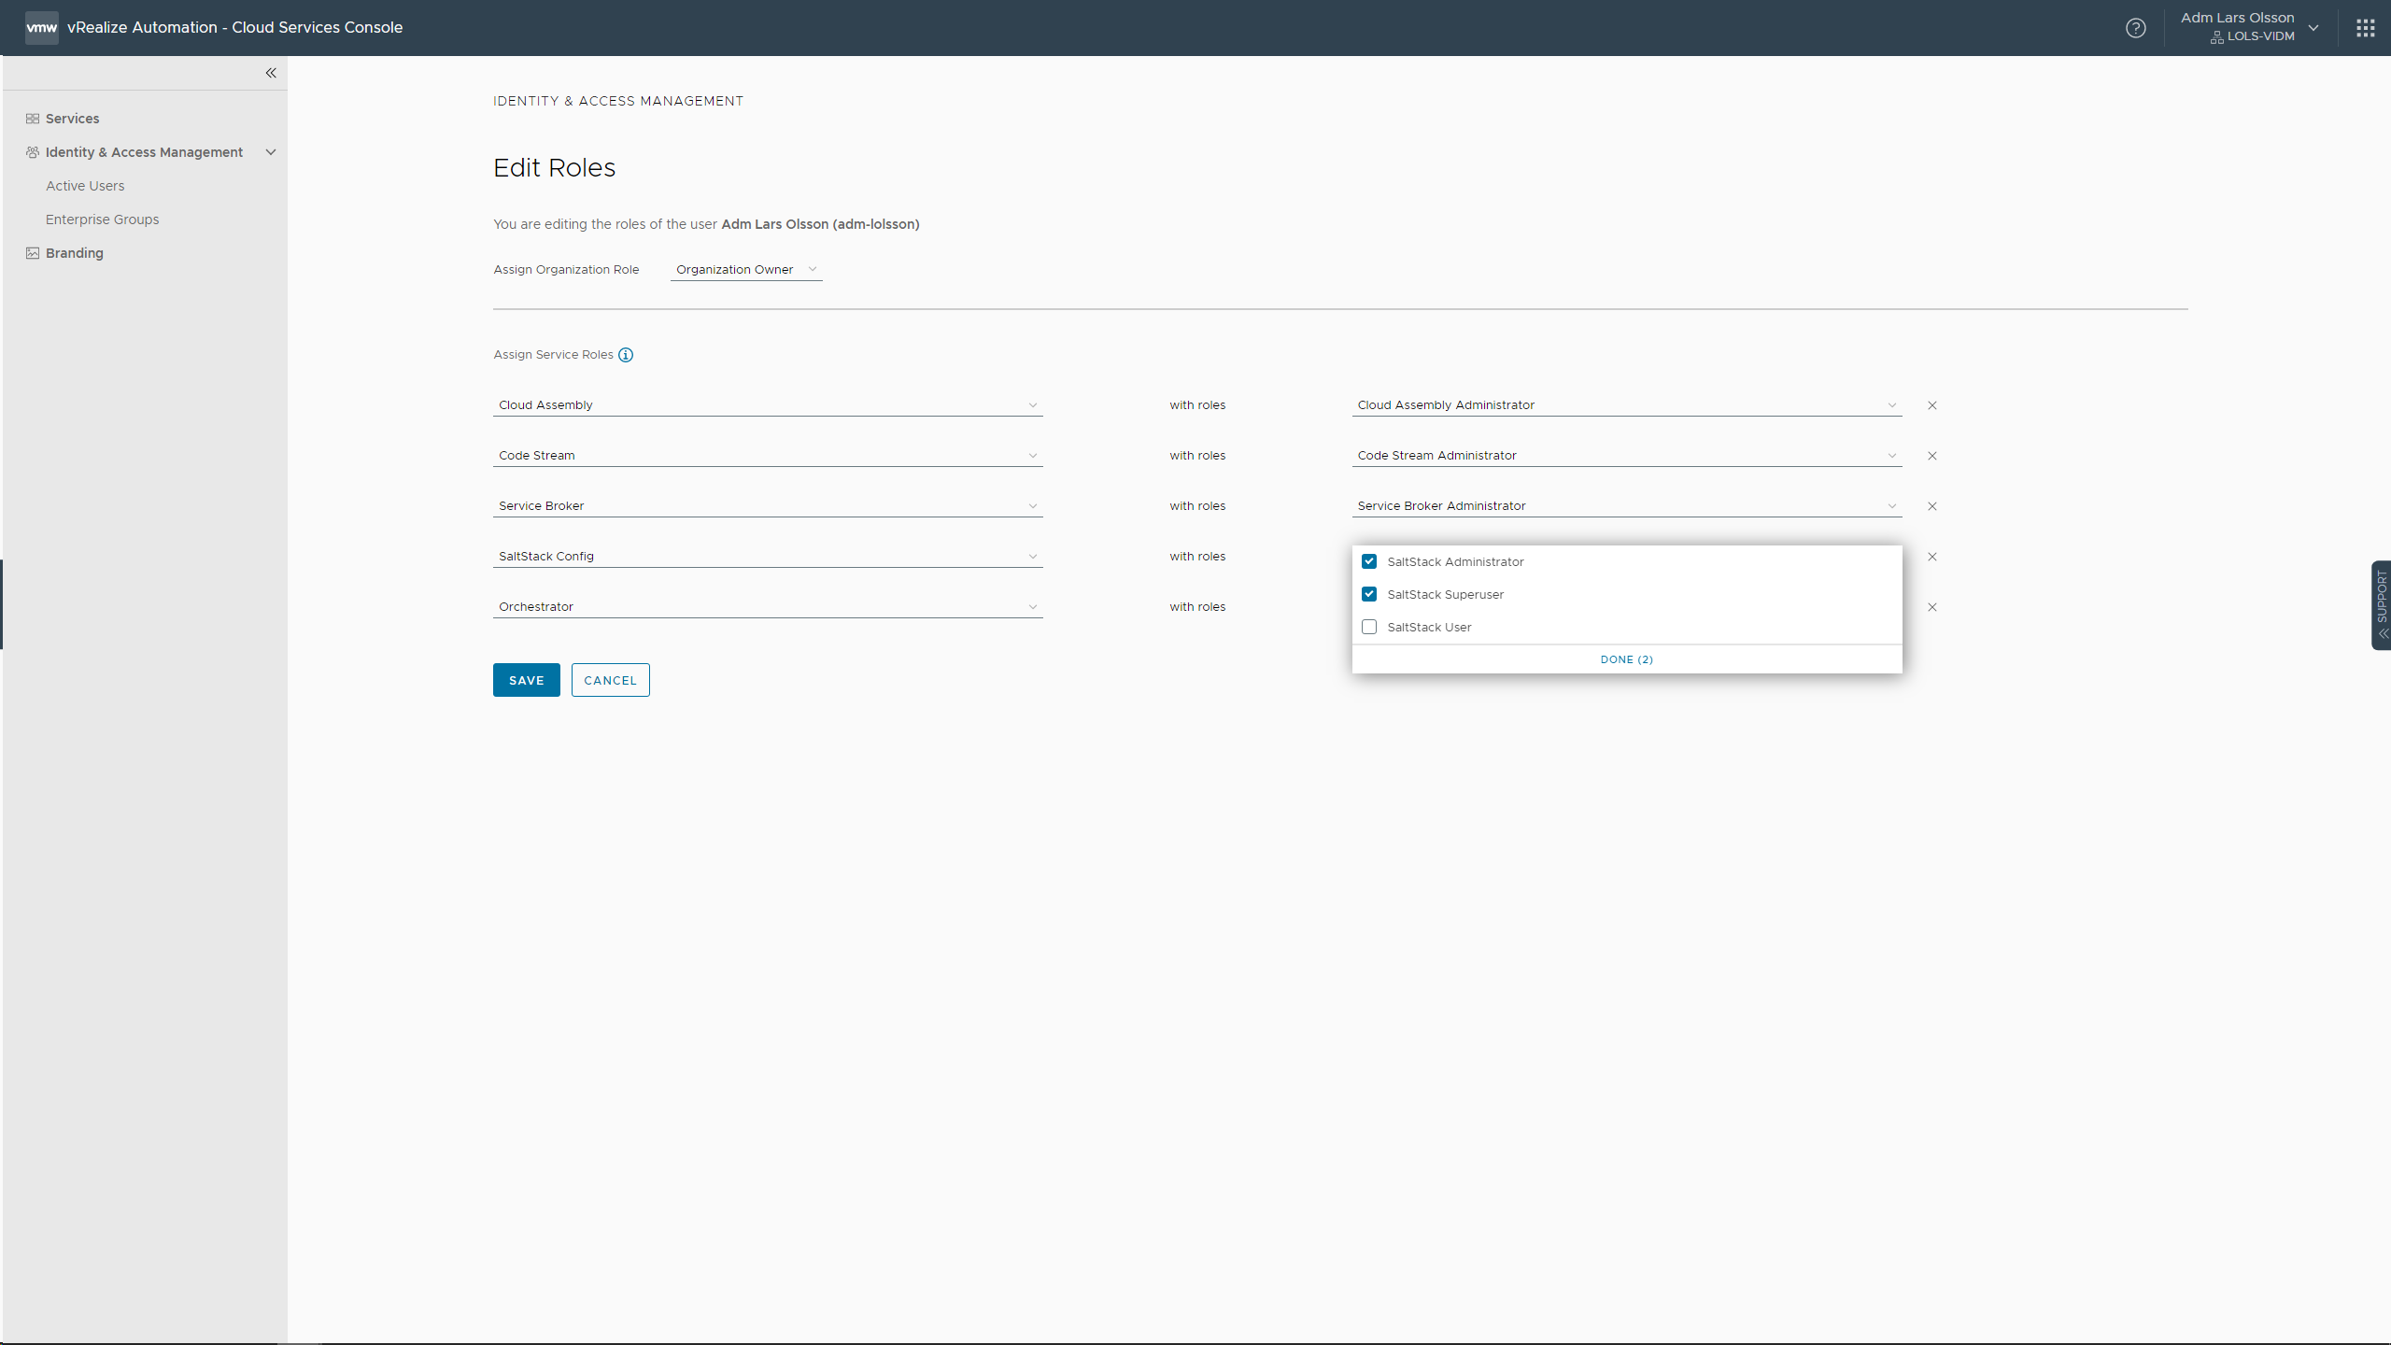Screen dimensions: 2391x1345
Task: Click the LOLS-VIDM organization label
Action: click(2260, 36)
